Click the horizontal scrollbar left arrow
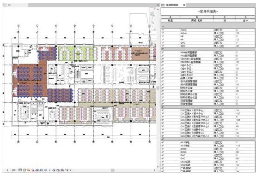Screen dimensions: 256x175 click(71, 170)
